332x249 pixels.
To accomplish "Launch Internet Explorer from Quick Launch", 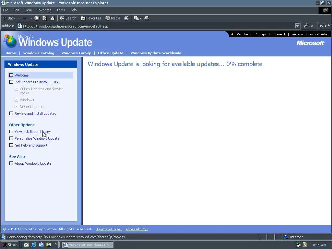I will tap(34, 245).
